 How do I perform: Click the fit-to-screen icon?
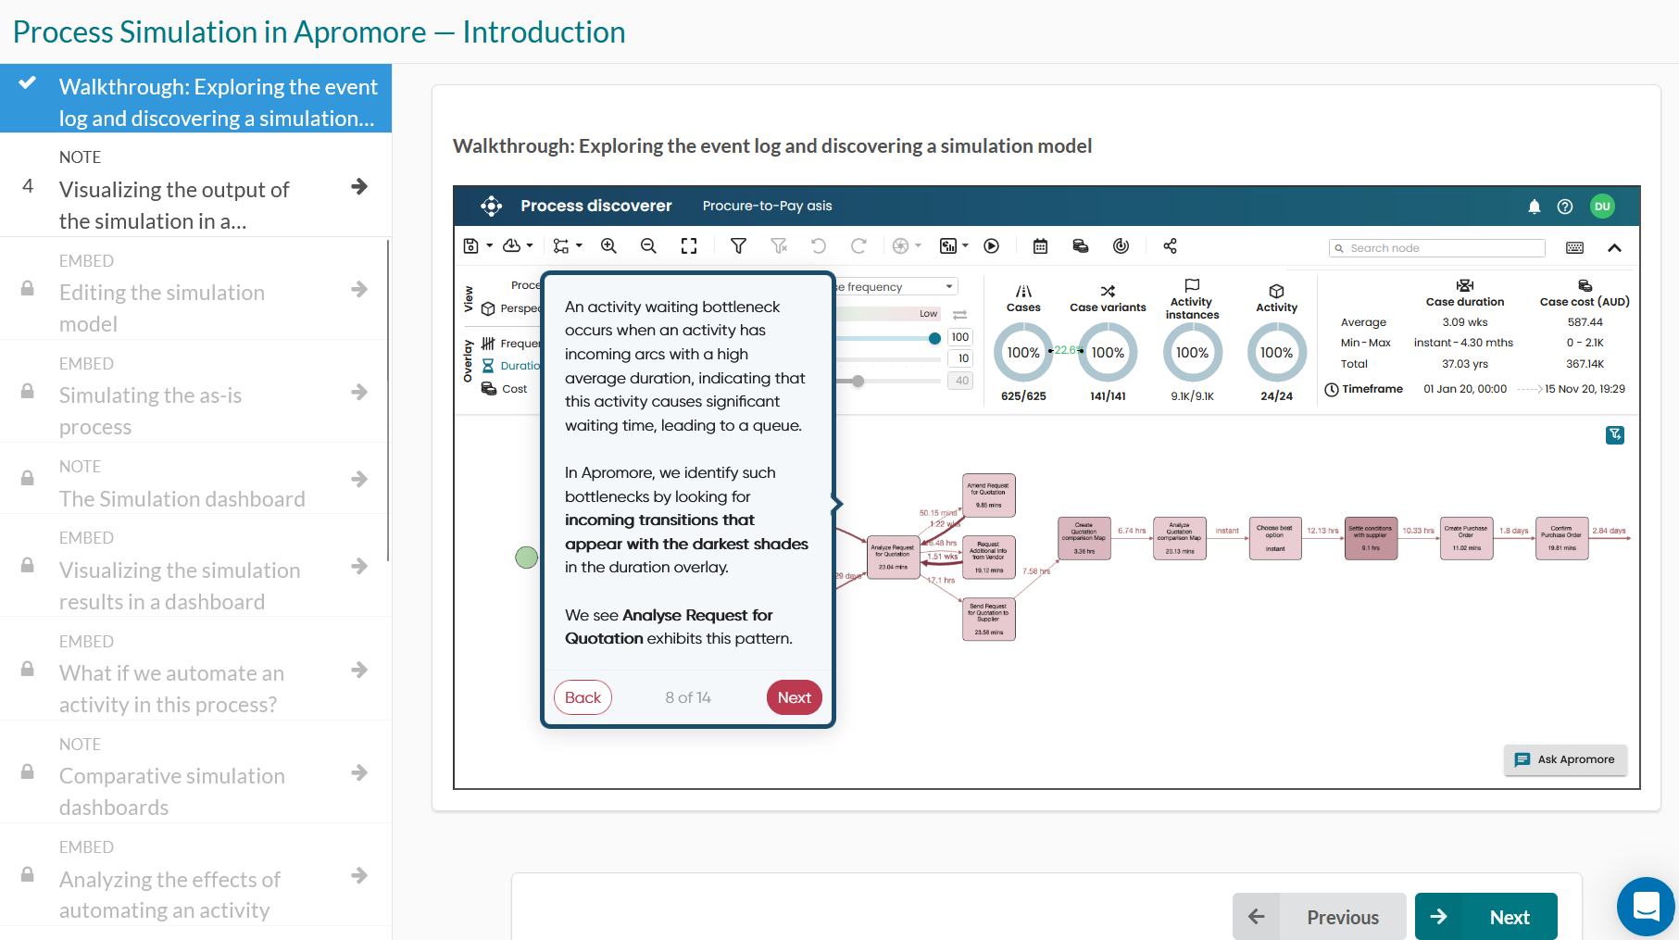click(688, 245)
